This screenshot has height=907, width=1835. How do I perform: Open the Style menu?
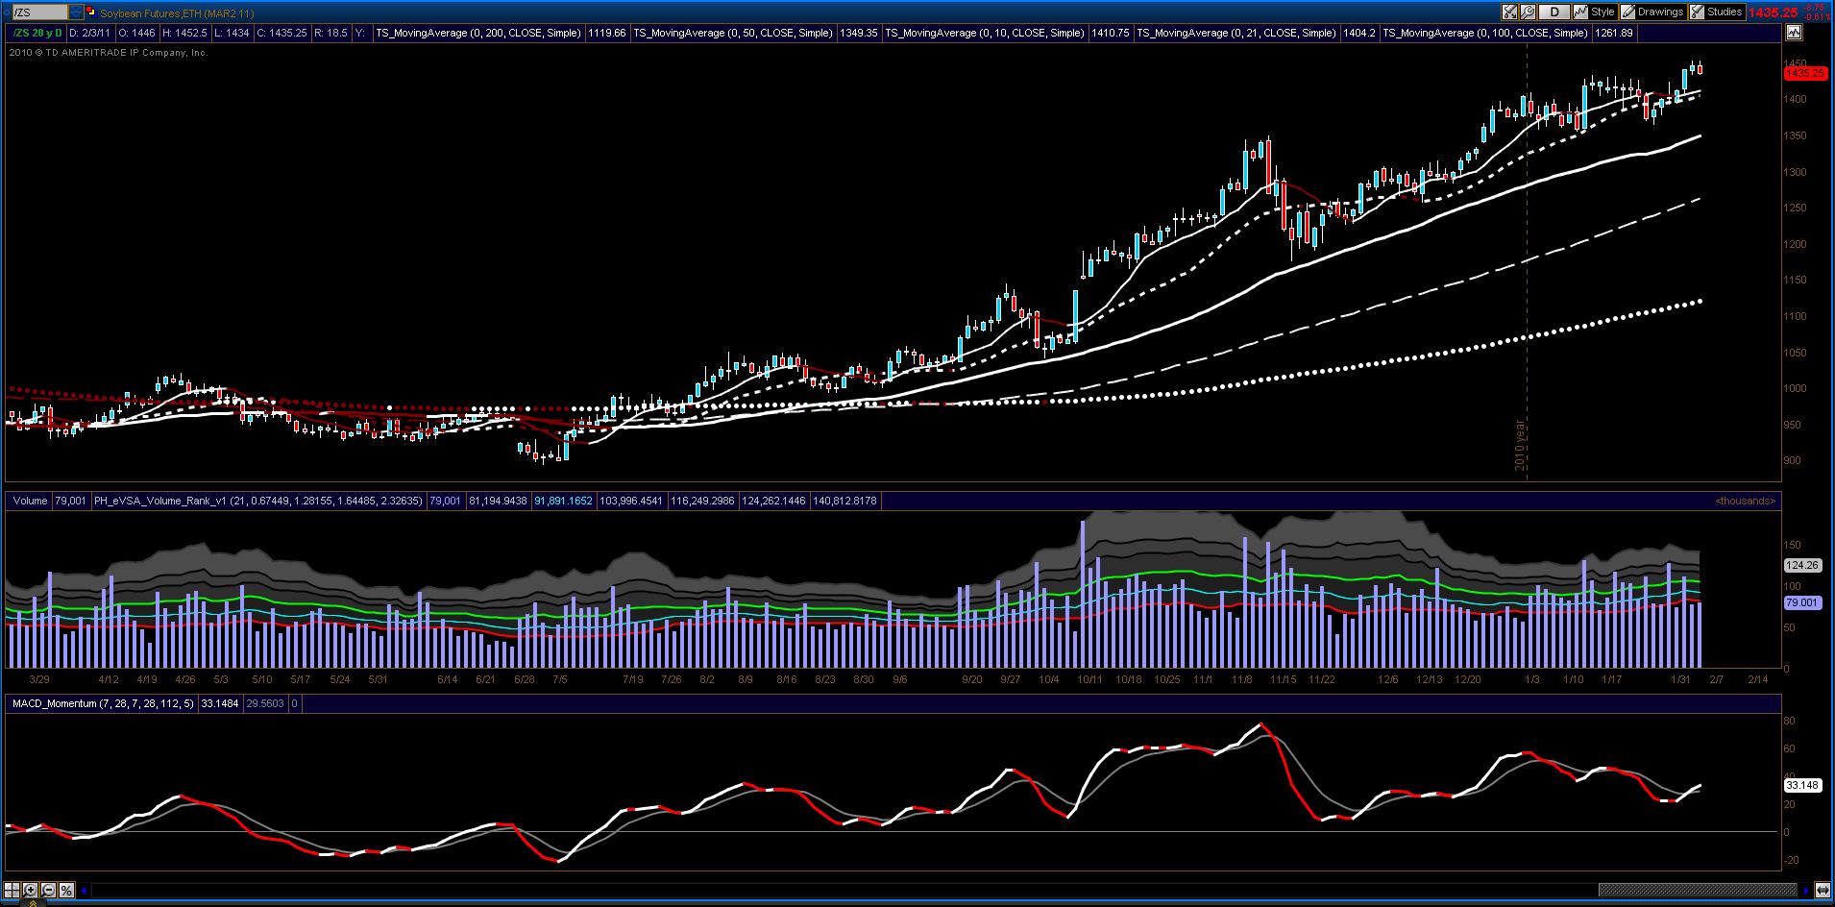[x=1596, y=12]
